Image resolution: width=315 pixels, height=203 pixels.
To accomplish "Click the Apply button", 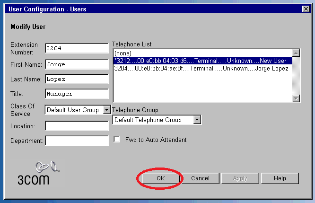I will (x=240, y=178).
